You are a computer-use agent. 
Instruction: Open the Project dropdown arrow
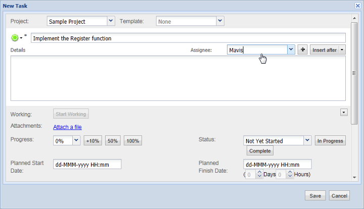click(x=111, y=21)
